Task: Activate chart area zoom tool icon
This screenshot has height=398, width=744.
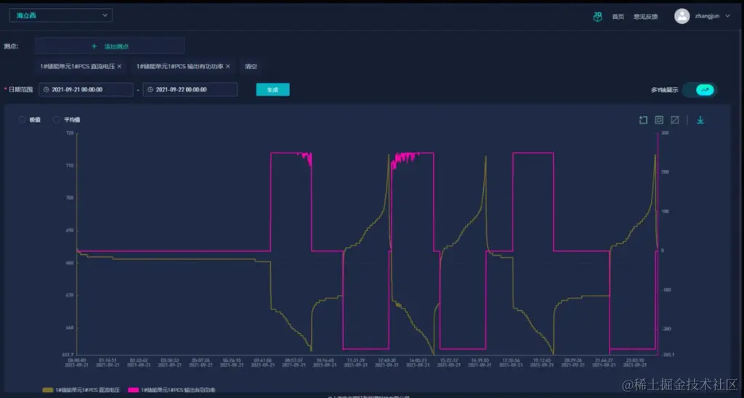Action: (x=643, y=120)
